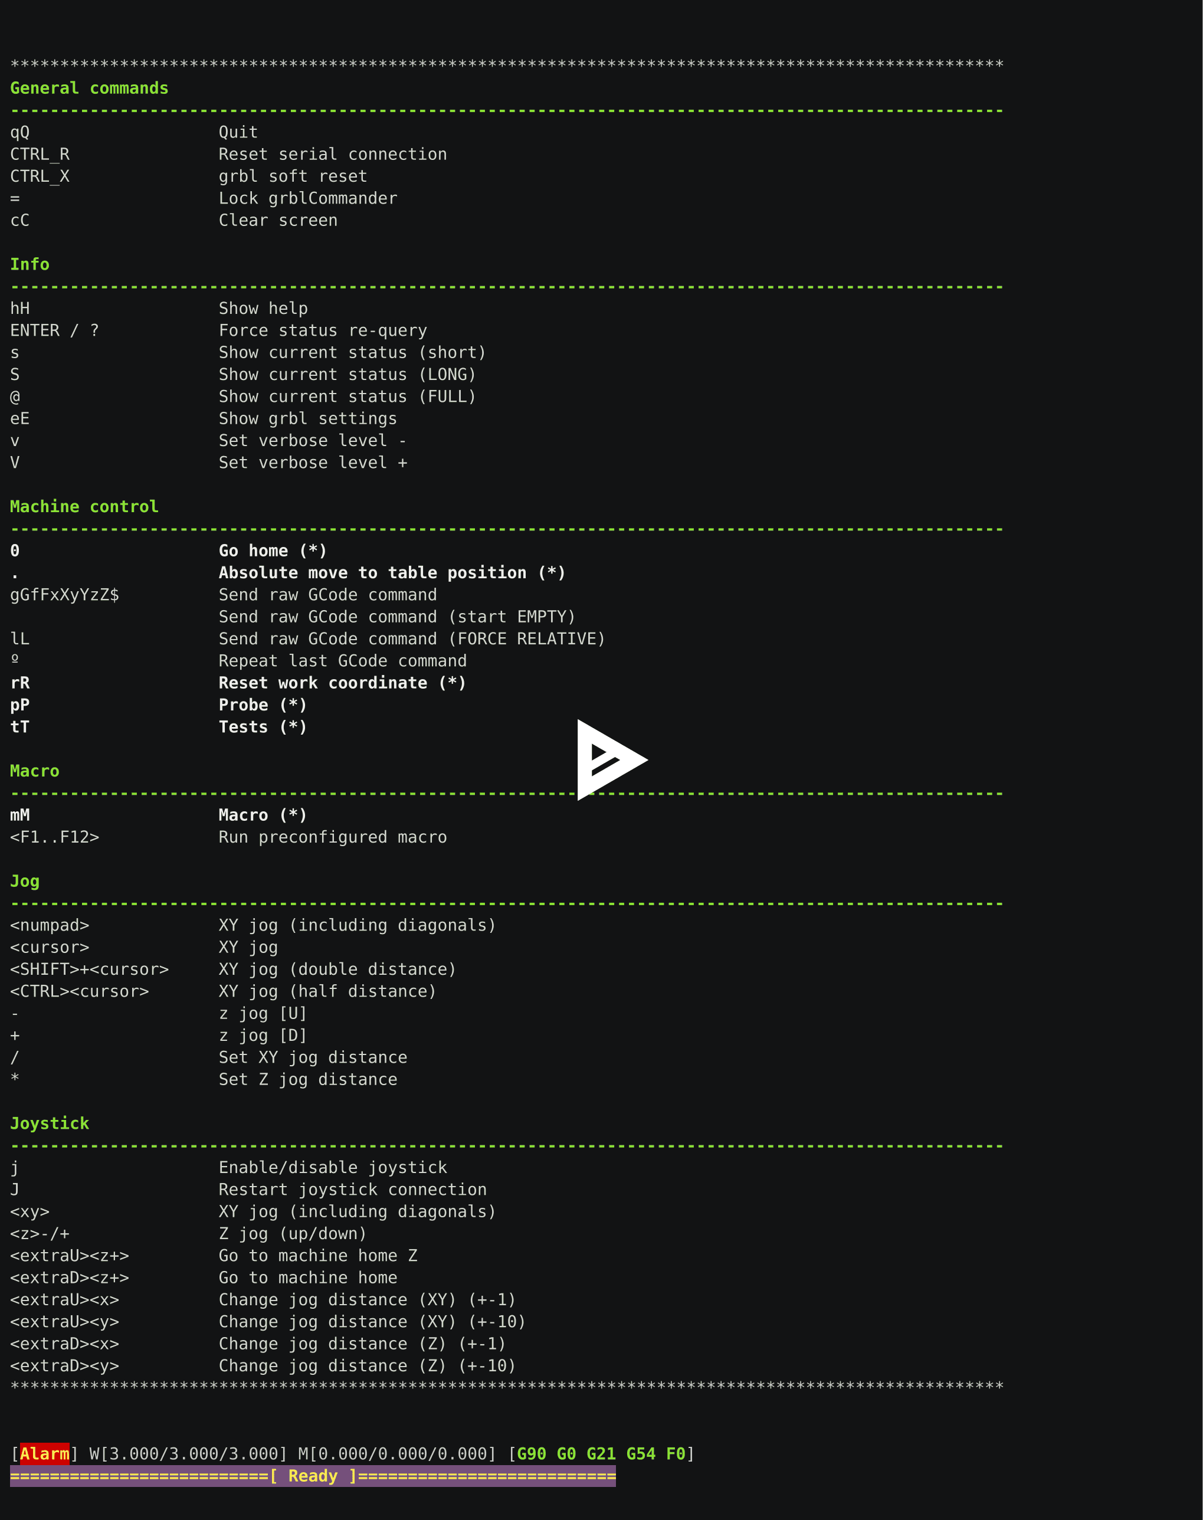Click 'Set XY jog distance' text
This screenshot has height=1520, width=1203.
313,1058
